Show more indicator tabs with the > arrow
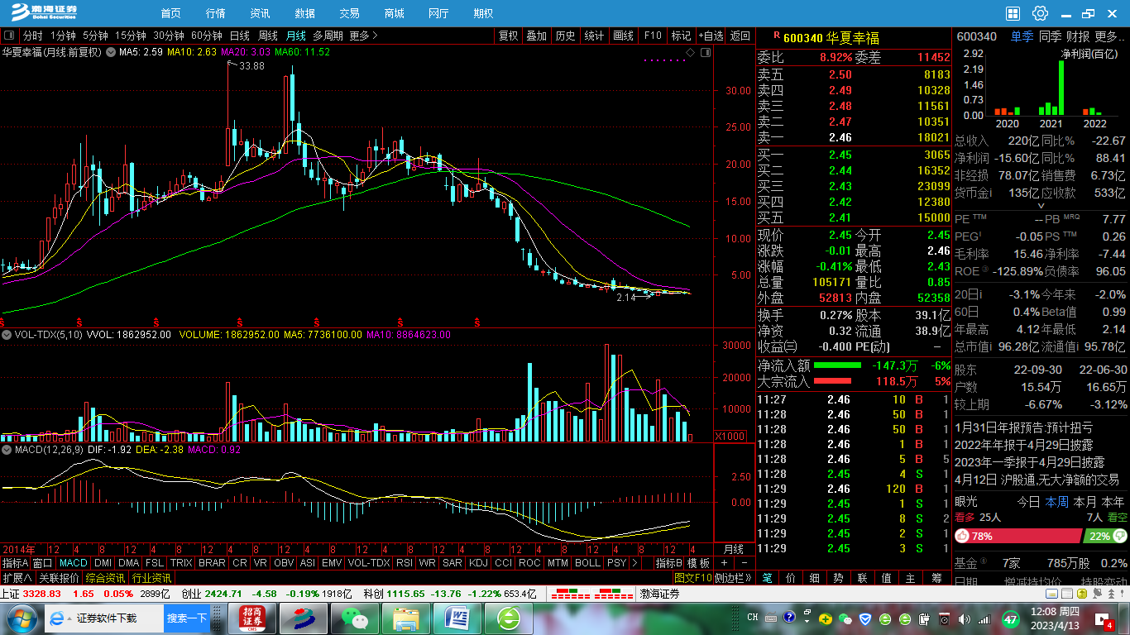Screen dimensions: 1130x635 tap(634, 563)
